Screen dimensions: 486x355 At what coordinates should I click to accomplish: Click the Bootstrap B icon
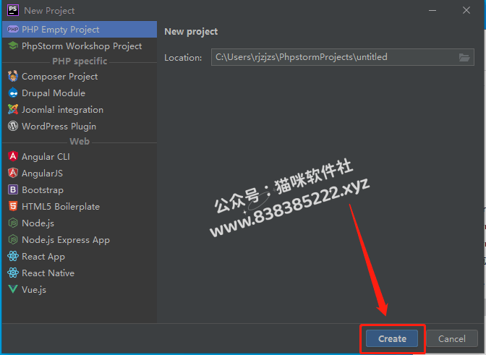pos(13,189)
